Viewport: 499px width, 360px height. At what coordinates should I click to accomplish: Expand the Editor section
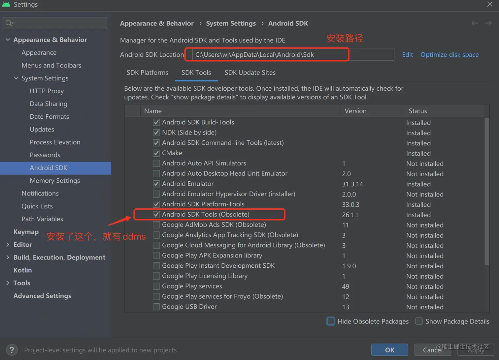pyautogui.click(x=8, y=245)
